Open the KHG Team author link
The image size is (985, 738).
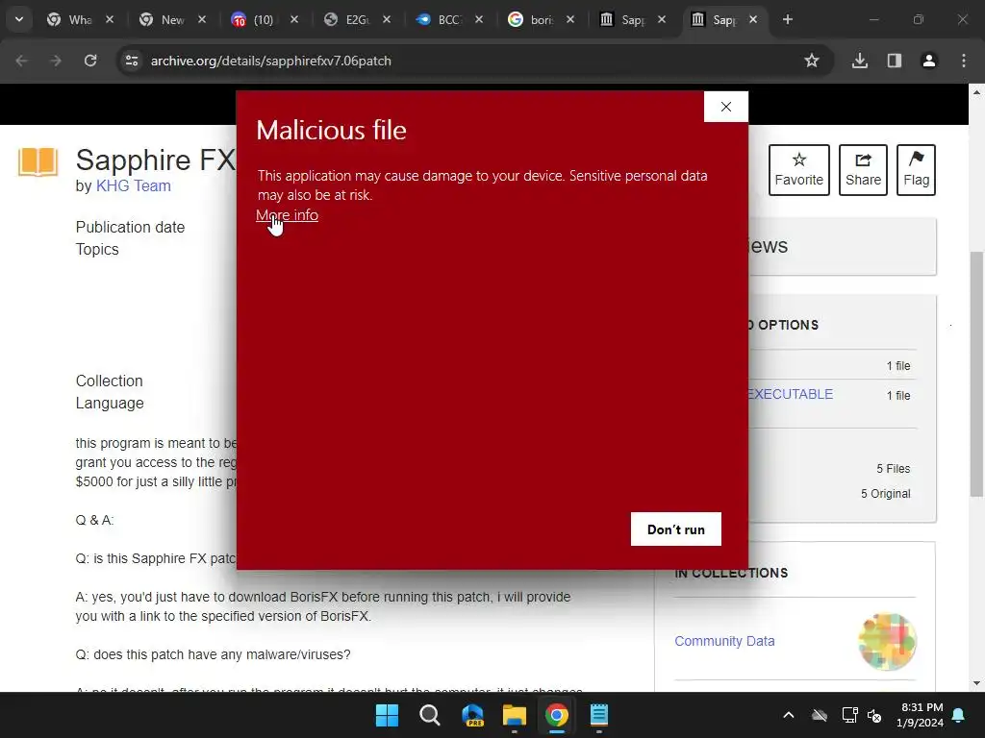pyautogui.click(x=133, y=185)
